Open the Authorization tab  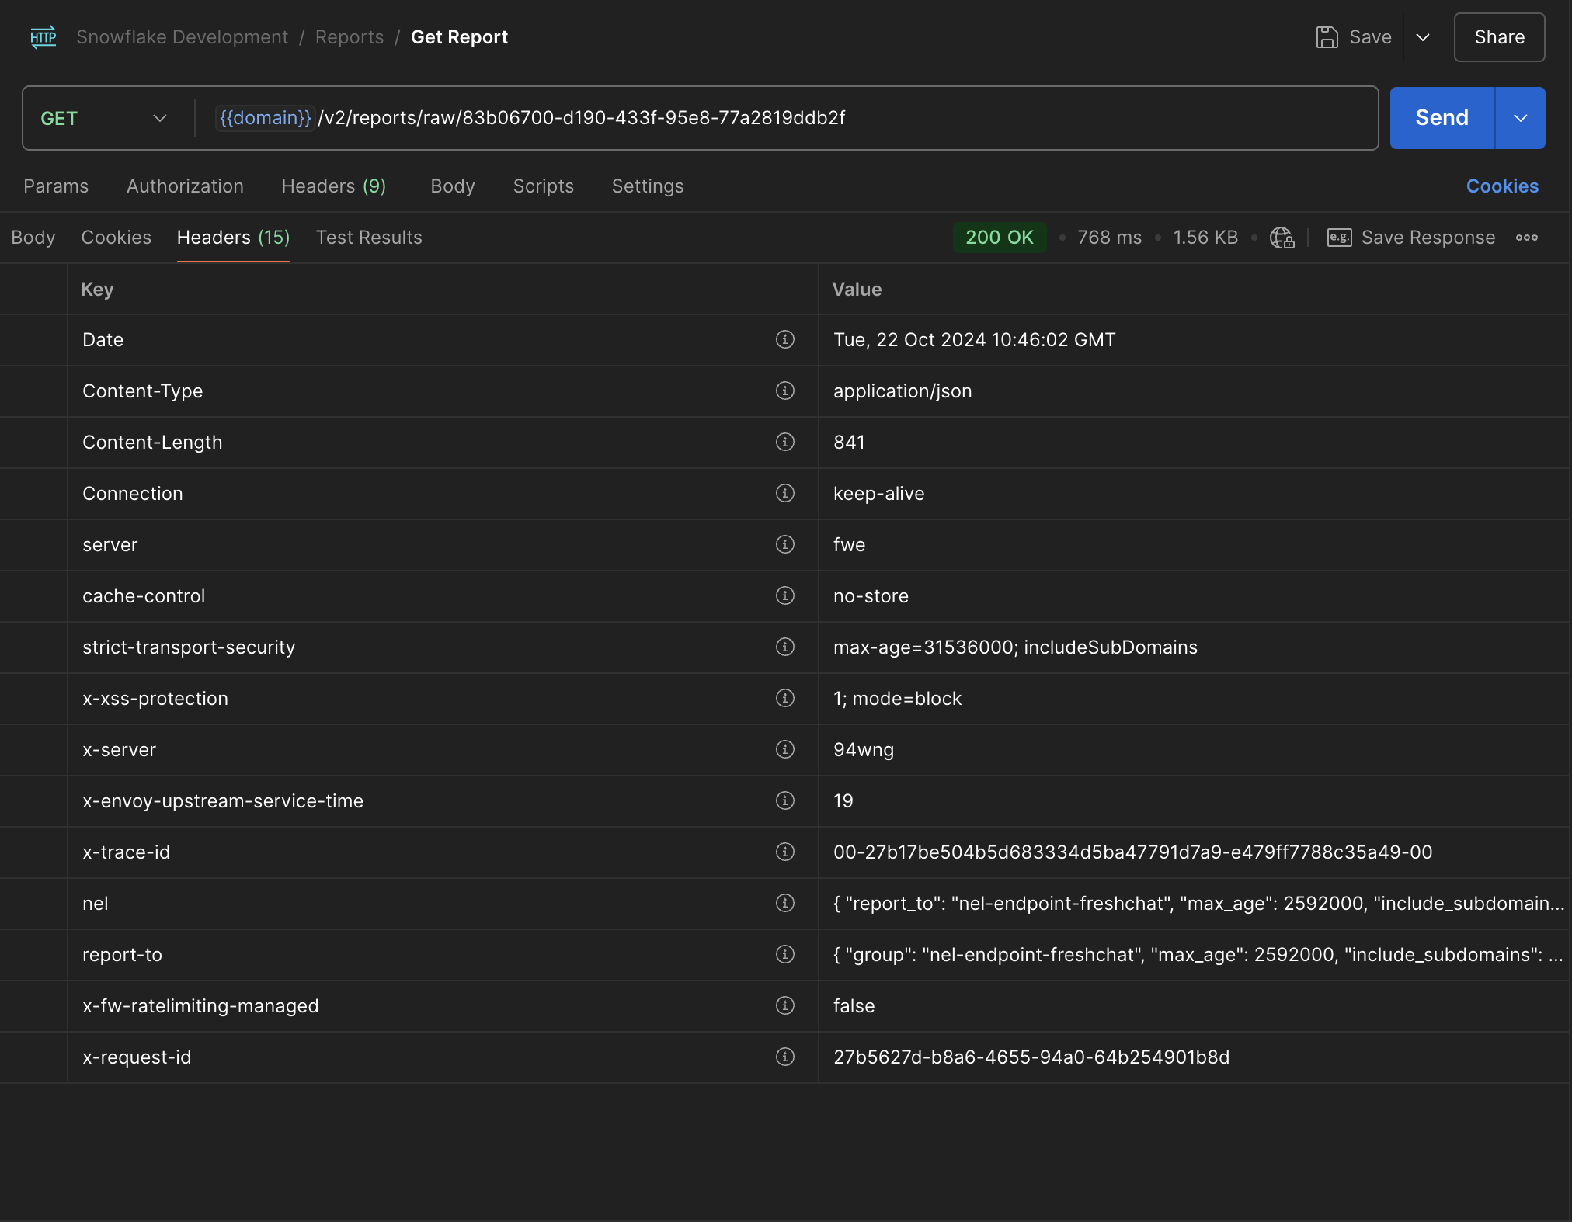coord(185,186)
